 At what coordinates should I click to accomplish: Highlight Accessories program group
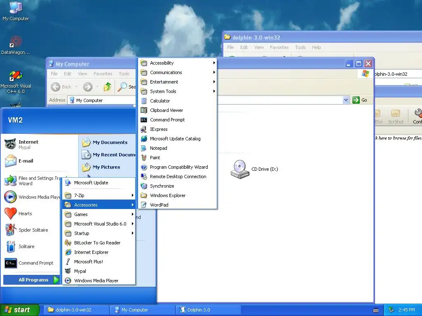(98, 205)
